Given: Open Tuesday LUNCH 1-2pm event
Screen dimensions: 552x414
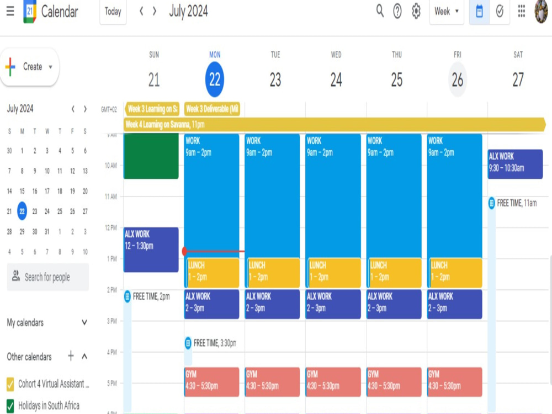Looking at the screenshot, I should click(x=274, y=273).
